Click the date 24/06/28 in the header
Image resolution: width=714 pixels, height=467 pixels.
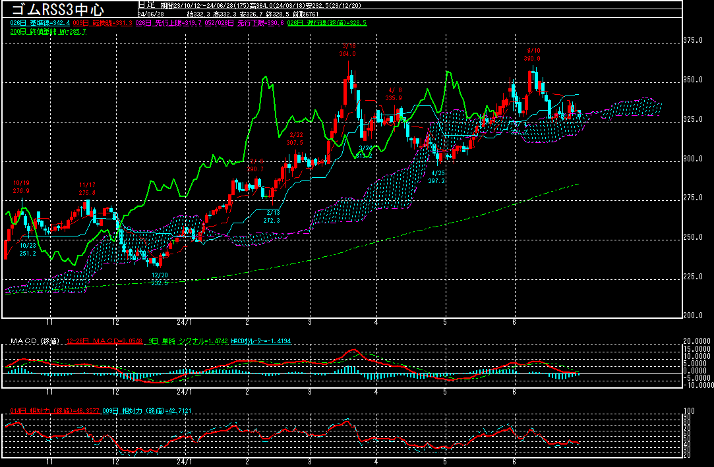click(151, 14)
